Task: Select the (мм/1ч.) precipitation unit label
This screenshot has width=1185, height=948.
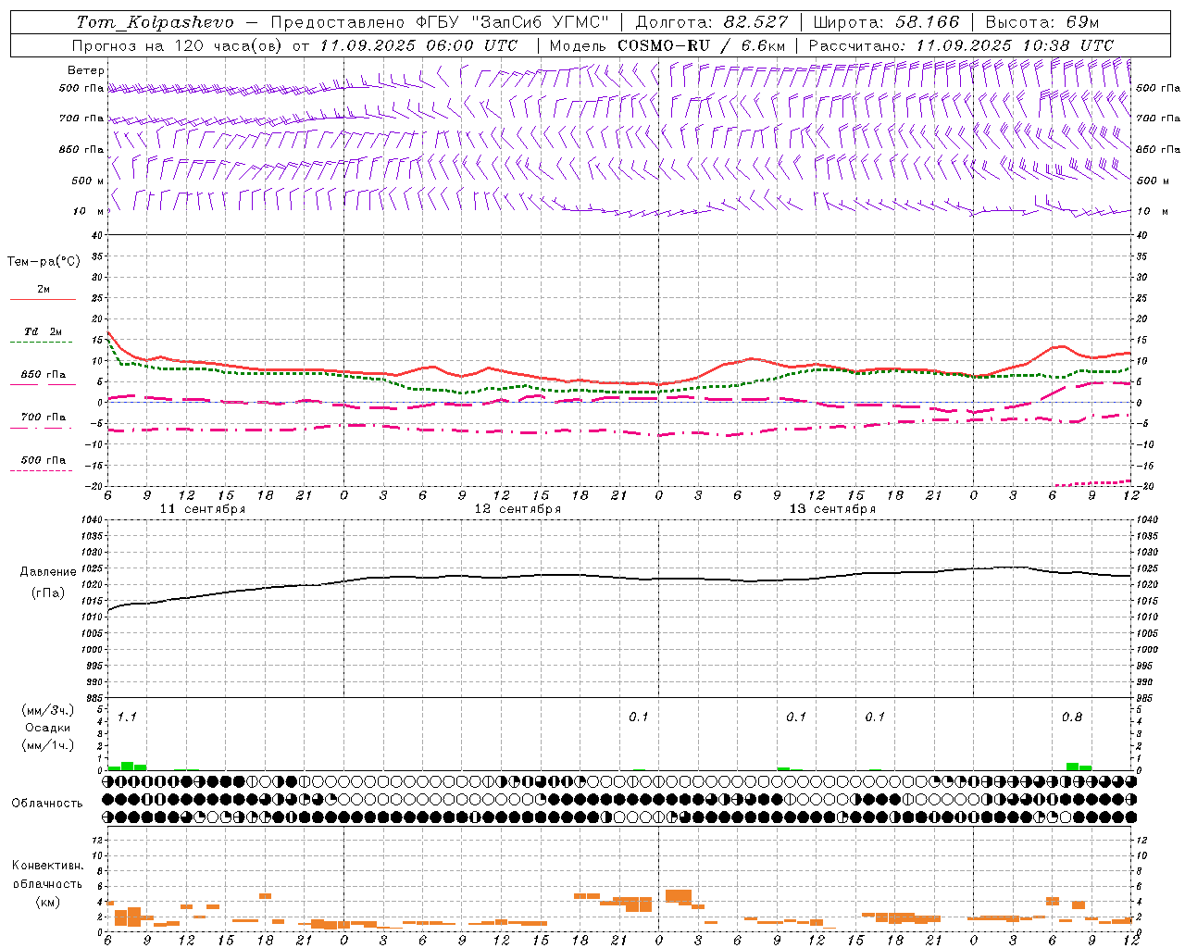Action: click(x=48, y=745)
